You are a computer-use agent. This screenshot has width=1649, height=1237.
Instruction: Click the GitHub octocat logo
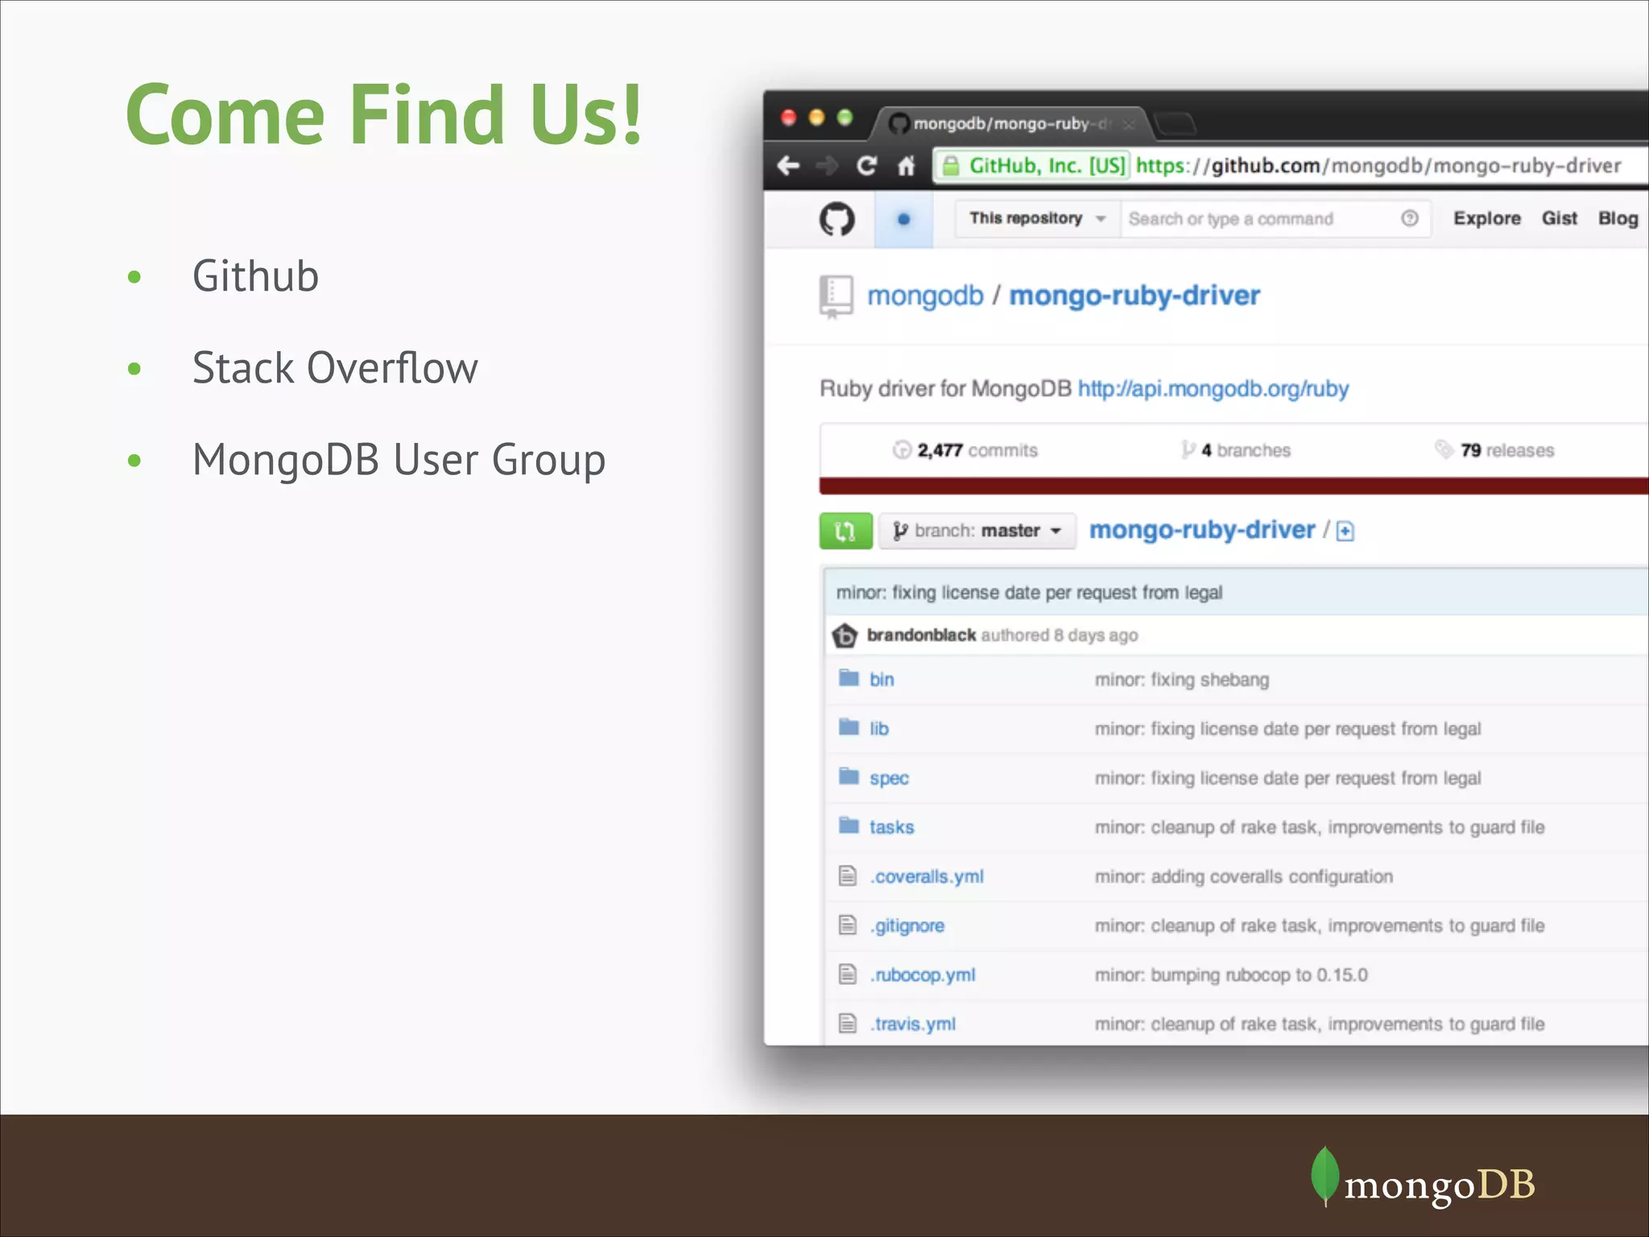837,219
